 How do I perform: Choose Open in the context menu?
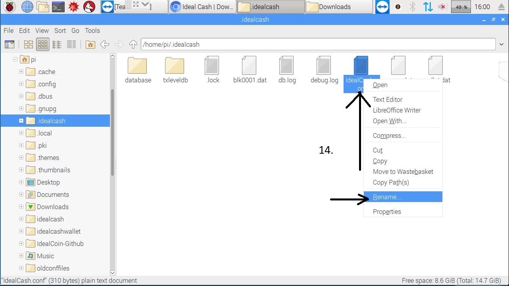coord(403,85)
